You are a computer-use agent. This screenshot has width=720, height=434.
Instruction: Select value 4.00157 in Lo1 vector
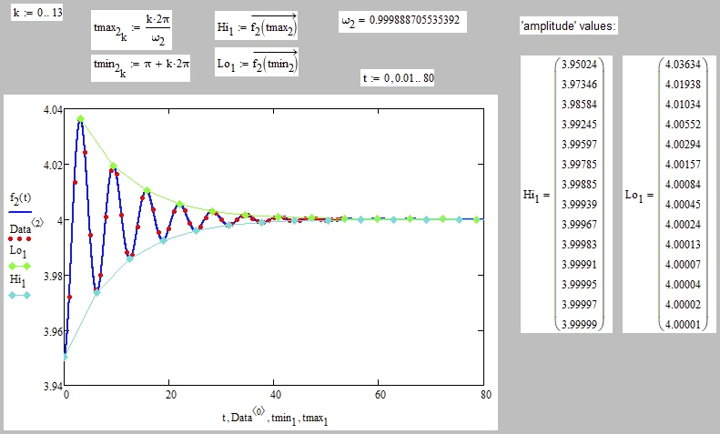tap(684, 165)
